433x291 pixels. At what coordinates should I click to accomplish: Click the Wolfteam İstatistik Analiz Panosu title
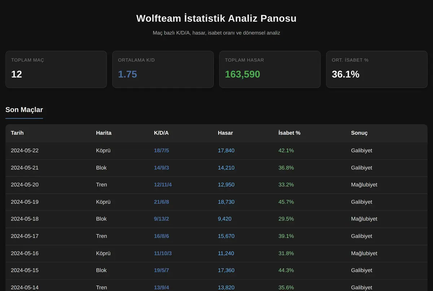pos(216,18)
